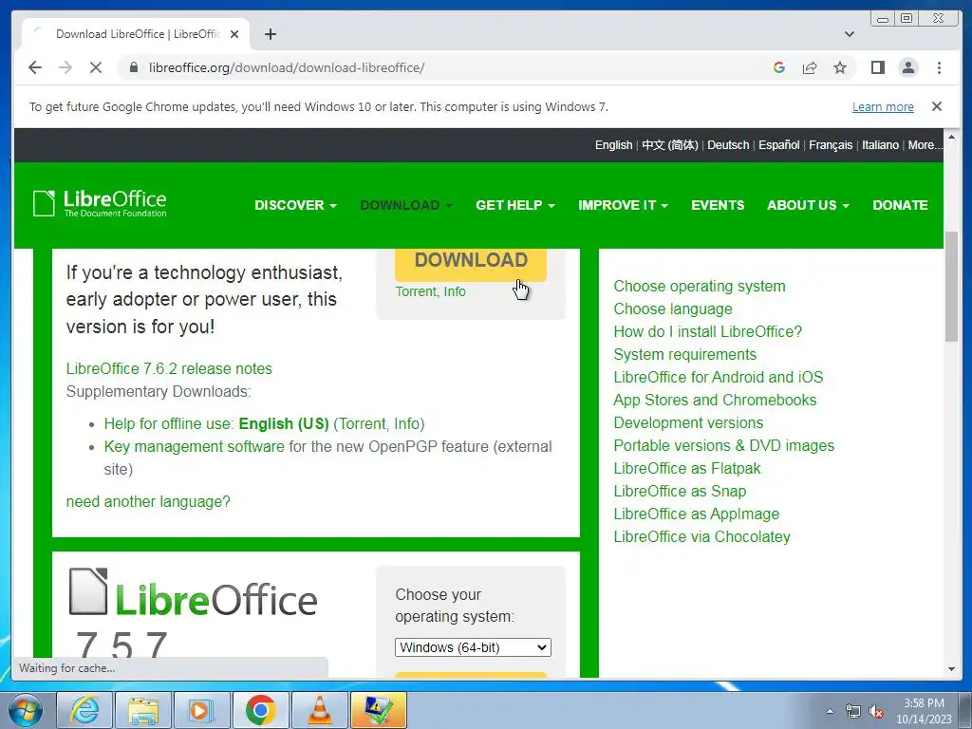Open Development versions link
972x729 pixels.
[688, 422]
